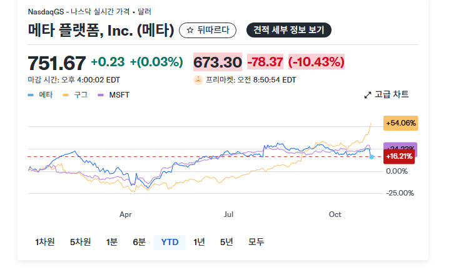Select the 5차원 time range
The width and height of the screenshot is (451, 272).
(80, 242)
